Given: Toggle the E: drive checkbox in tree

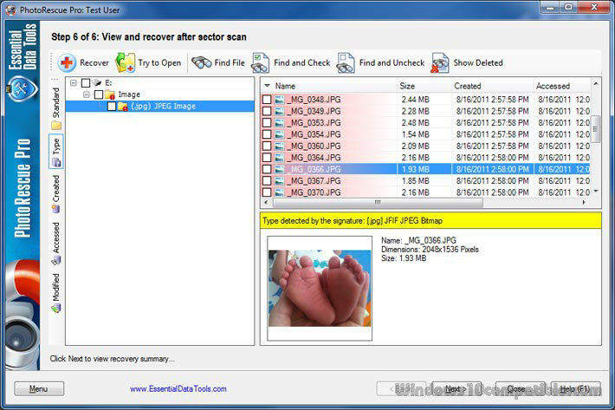Looking at the screenshot, I should click(86, 83).
